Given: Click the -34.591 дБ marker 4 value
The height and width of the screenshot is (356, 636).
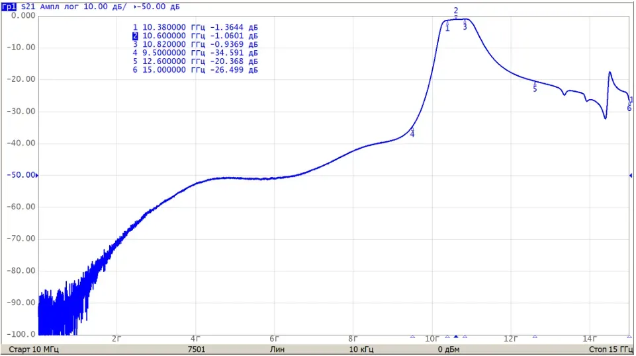Looking at the screenshot, I should [234, 53].
